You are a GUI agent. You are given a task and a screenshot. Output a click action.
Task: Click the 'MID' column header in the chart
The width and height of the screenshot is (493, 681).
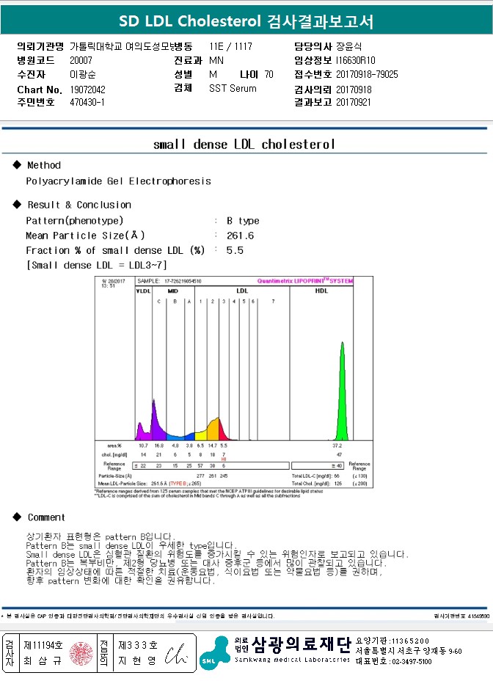(173, 291)
